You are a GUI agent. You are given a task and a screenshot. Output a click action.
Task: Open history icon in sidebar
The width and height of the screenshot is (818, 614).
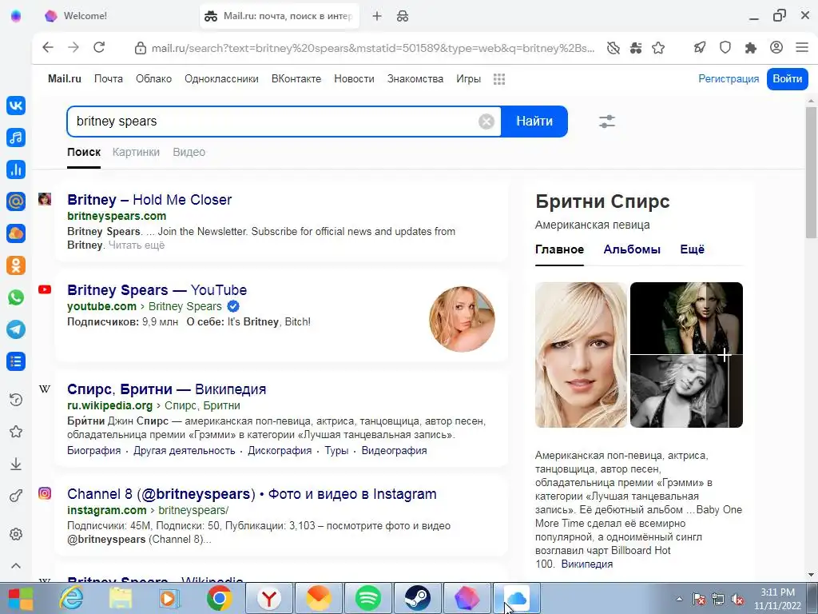pos(16,400)
